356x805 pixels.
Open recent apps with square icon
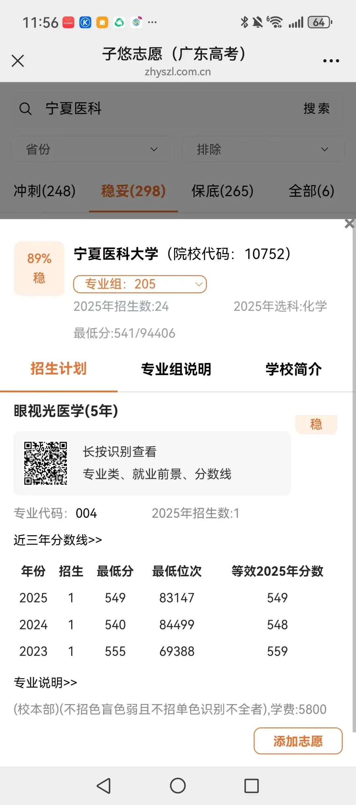click(252, 786)
